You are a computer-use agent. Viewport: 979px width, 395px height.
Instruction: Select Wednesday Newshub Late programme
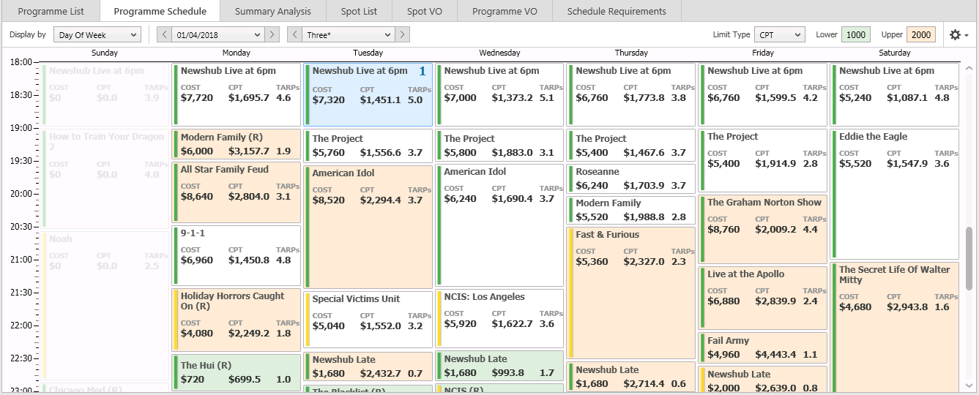point(499,366)
